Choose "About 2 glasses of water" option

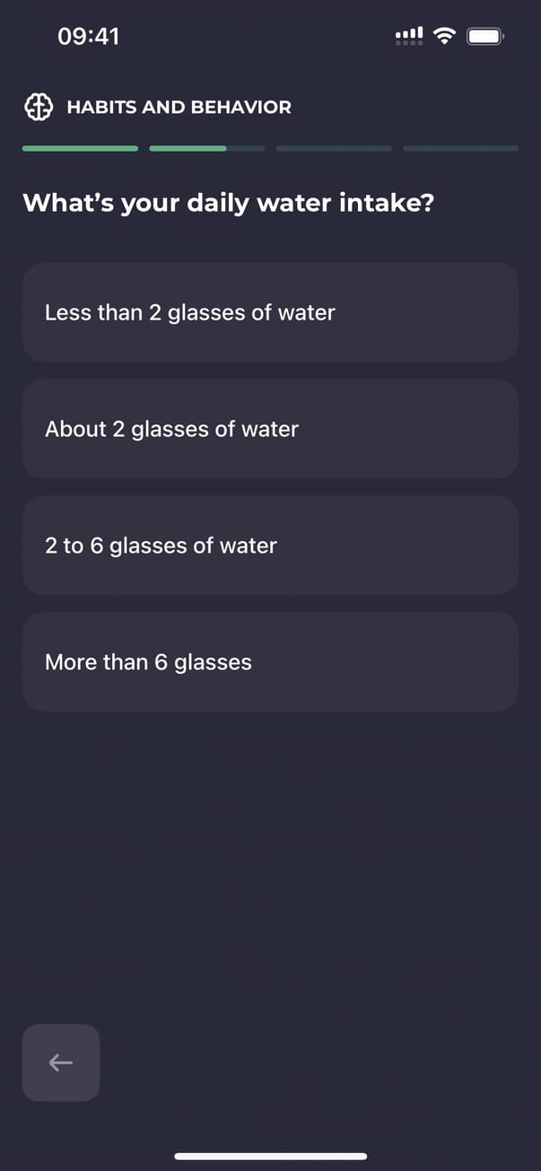(x=270, y=429)
